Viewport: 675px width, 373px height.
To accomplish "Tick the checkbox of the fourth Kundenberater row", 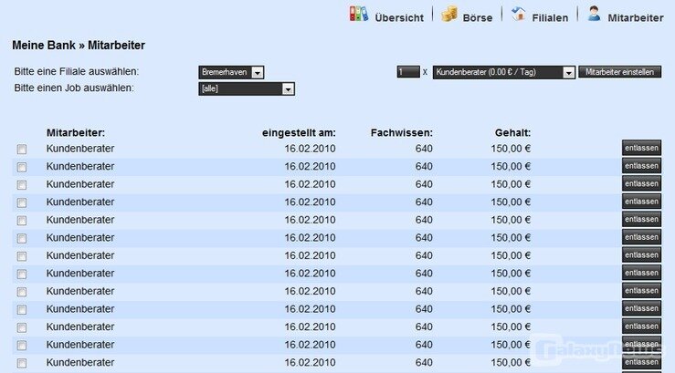I will (22, 202).
